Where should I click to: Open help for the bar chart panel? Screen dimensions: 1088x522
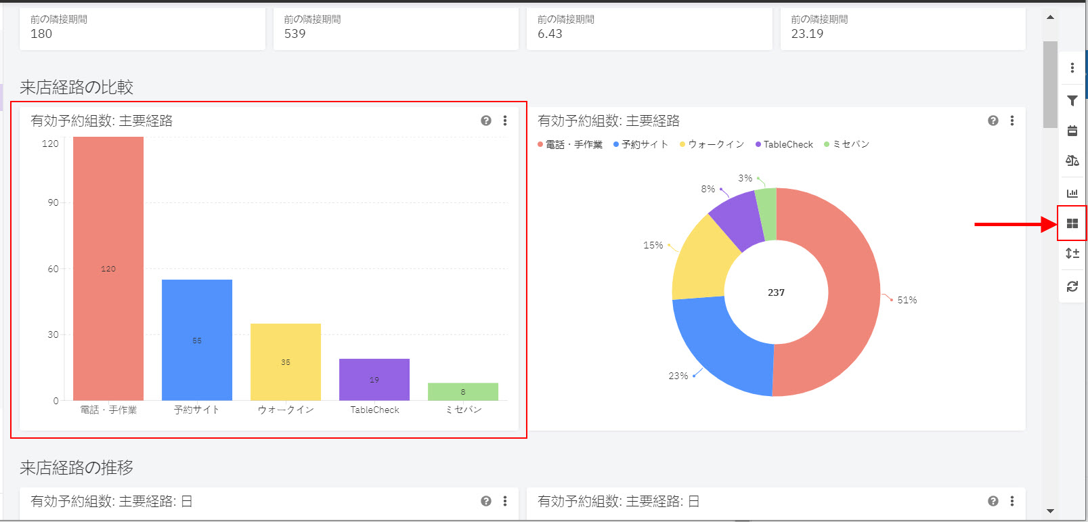486,121
